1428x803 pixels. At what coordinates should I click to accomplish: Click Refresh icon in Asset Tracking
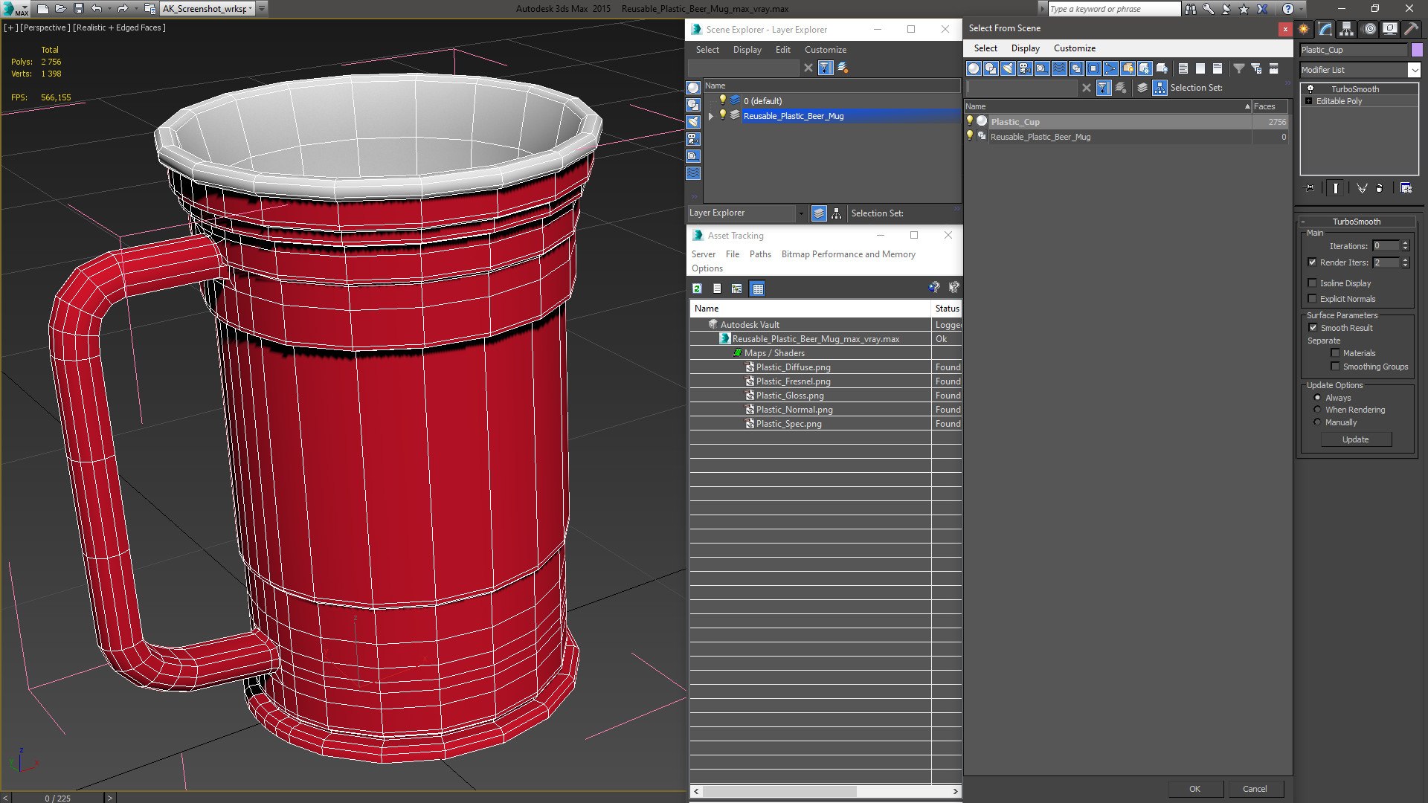pyautogui.click(x=697, y=288)
